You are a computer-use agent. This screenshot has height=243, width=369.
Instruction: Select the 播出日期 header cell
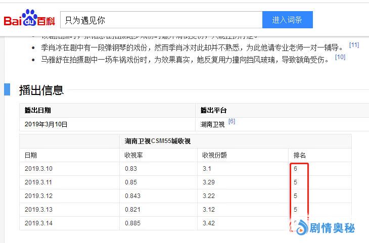[38, 111]
